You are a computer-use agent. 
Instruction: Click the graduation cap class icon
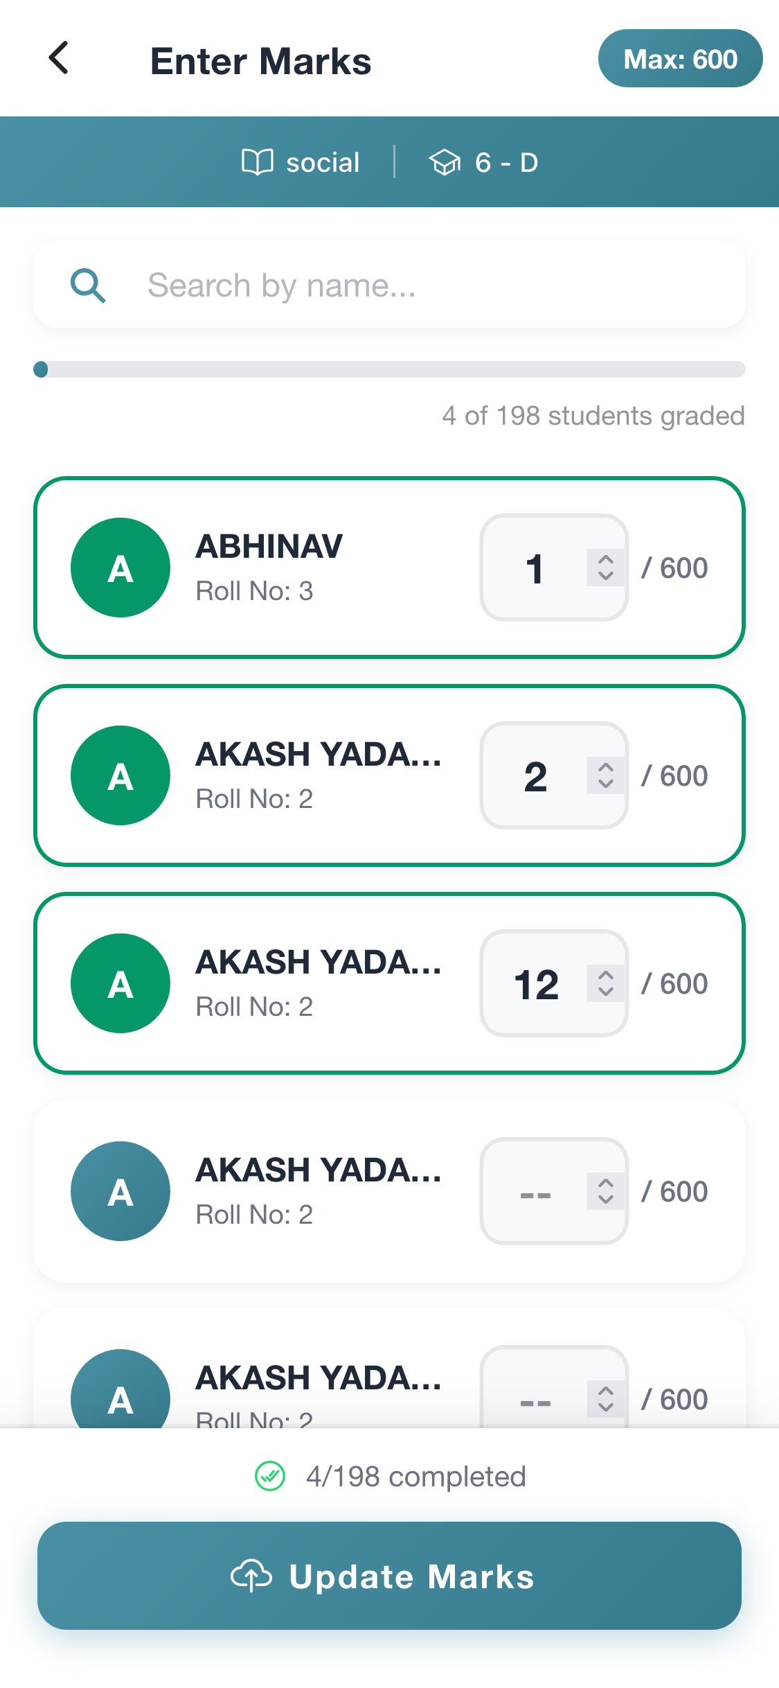[x=445, y=163]
